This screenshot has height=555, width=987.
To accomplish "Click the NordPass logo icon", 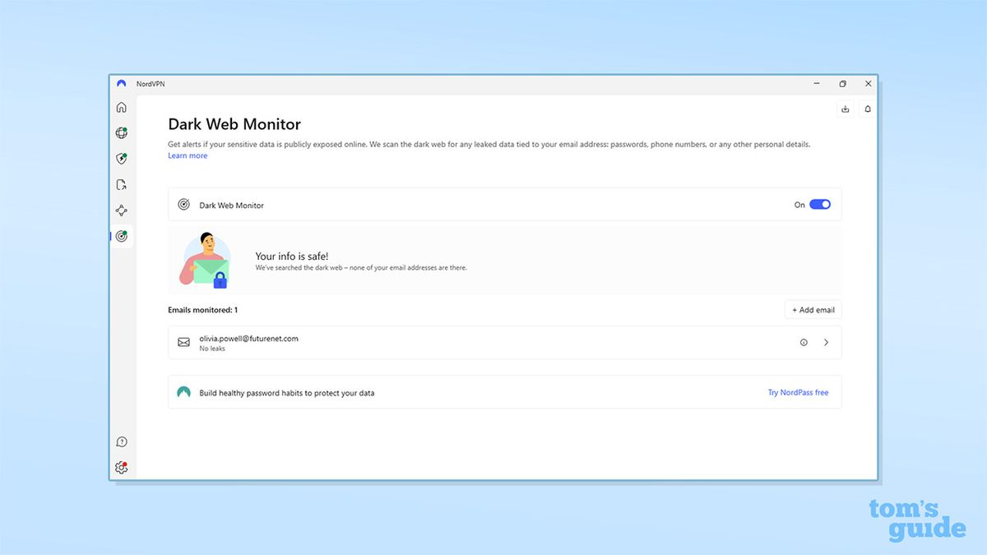I will 183,393.
